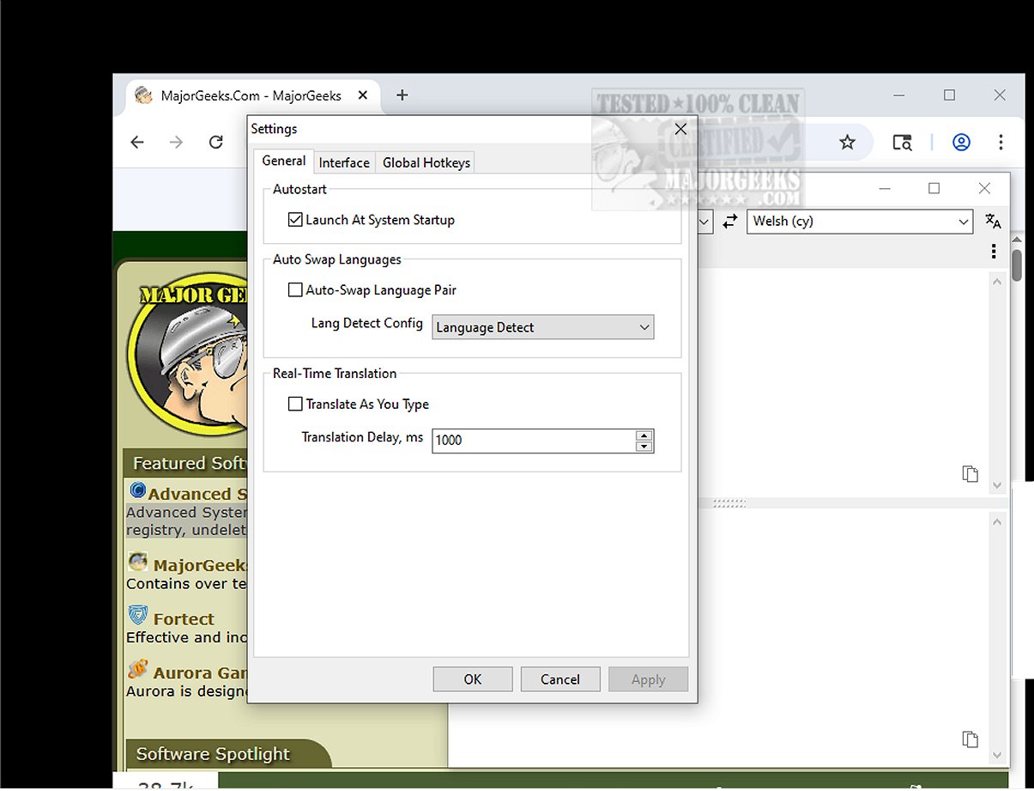Enable Translate As You Type
Screen dimensions: 1034x791
tap(295, 404)
